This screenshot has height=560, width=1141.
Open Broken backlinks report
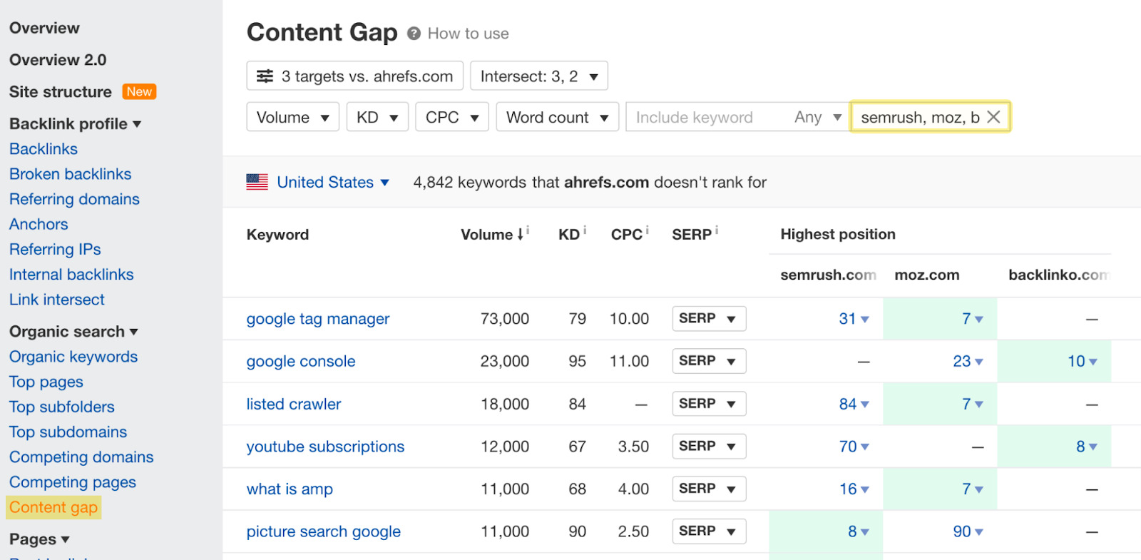point(70,174)
